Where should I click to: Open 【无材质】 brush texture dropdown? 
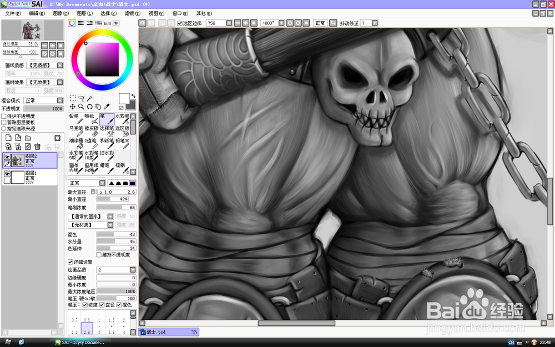[110, 225]
